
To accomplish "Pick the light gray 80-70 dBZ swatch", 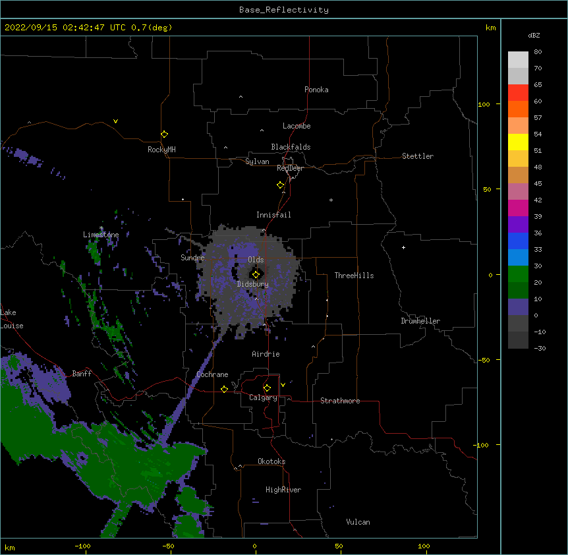I will (x=518, y=60).
